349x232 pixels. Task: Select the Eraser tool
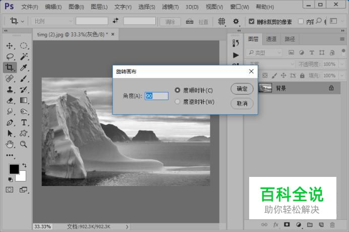click(10, 101)
